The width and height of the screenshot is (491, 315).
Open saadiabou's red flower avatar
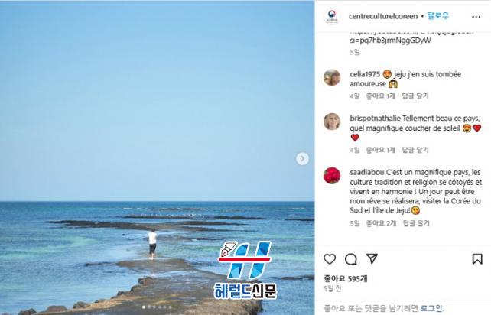pyautogui.click(x=332, y=175)
